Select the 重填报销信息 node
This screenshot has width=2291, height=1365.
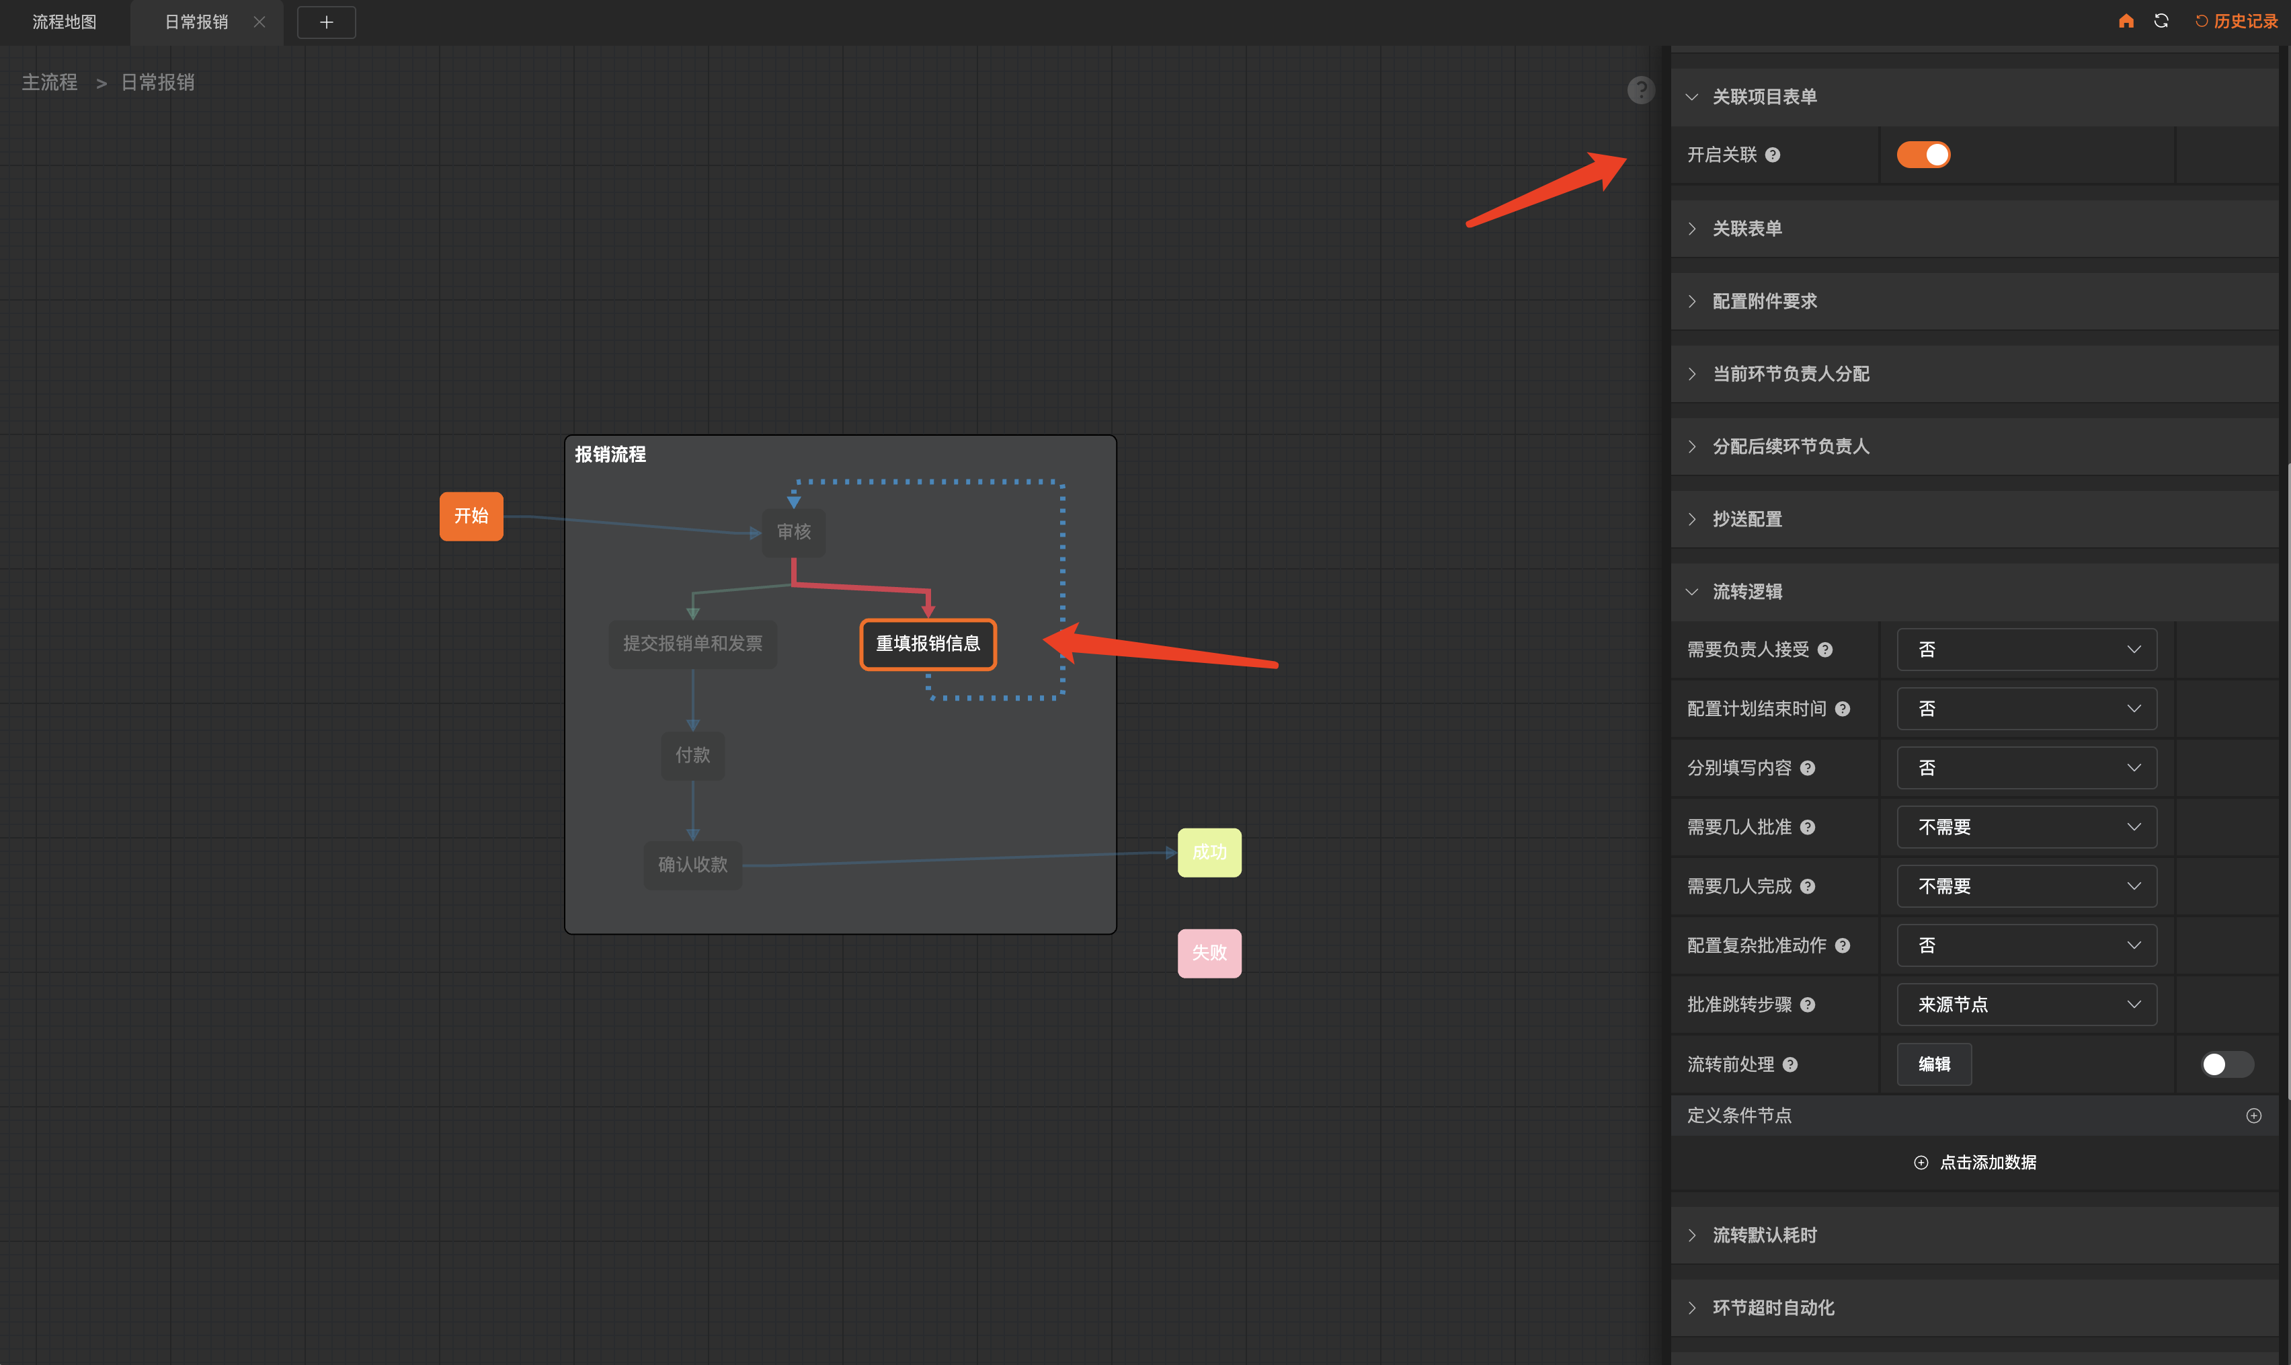point(928,644)
